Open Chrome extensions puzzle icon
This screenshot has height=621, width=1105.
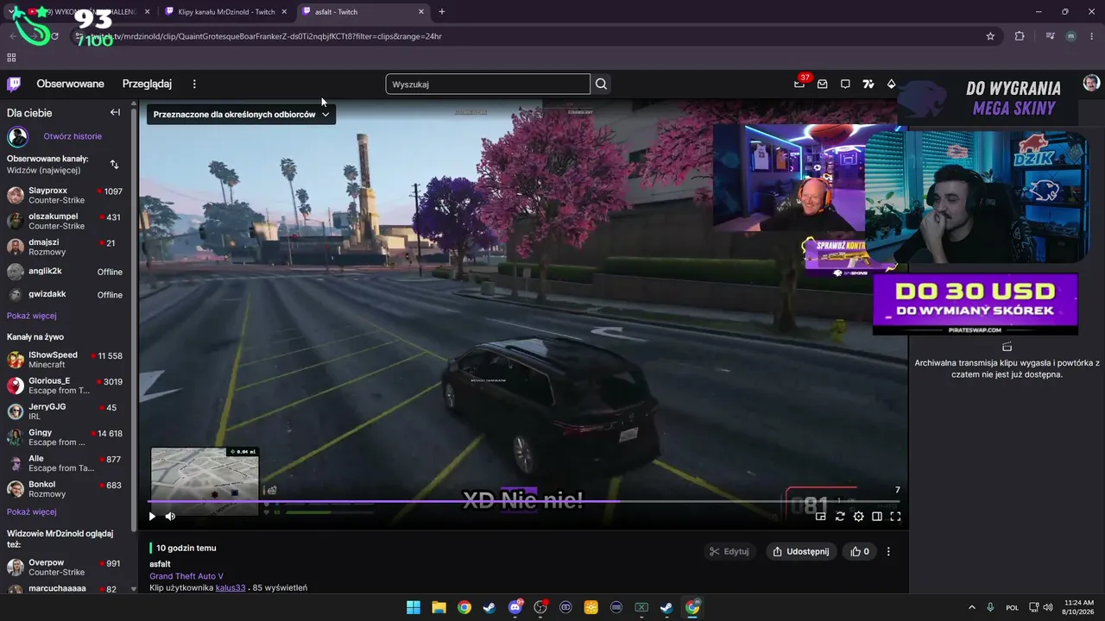[x=1020, y=36]
